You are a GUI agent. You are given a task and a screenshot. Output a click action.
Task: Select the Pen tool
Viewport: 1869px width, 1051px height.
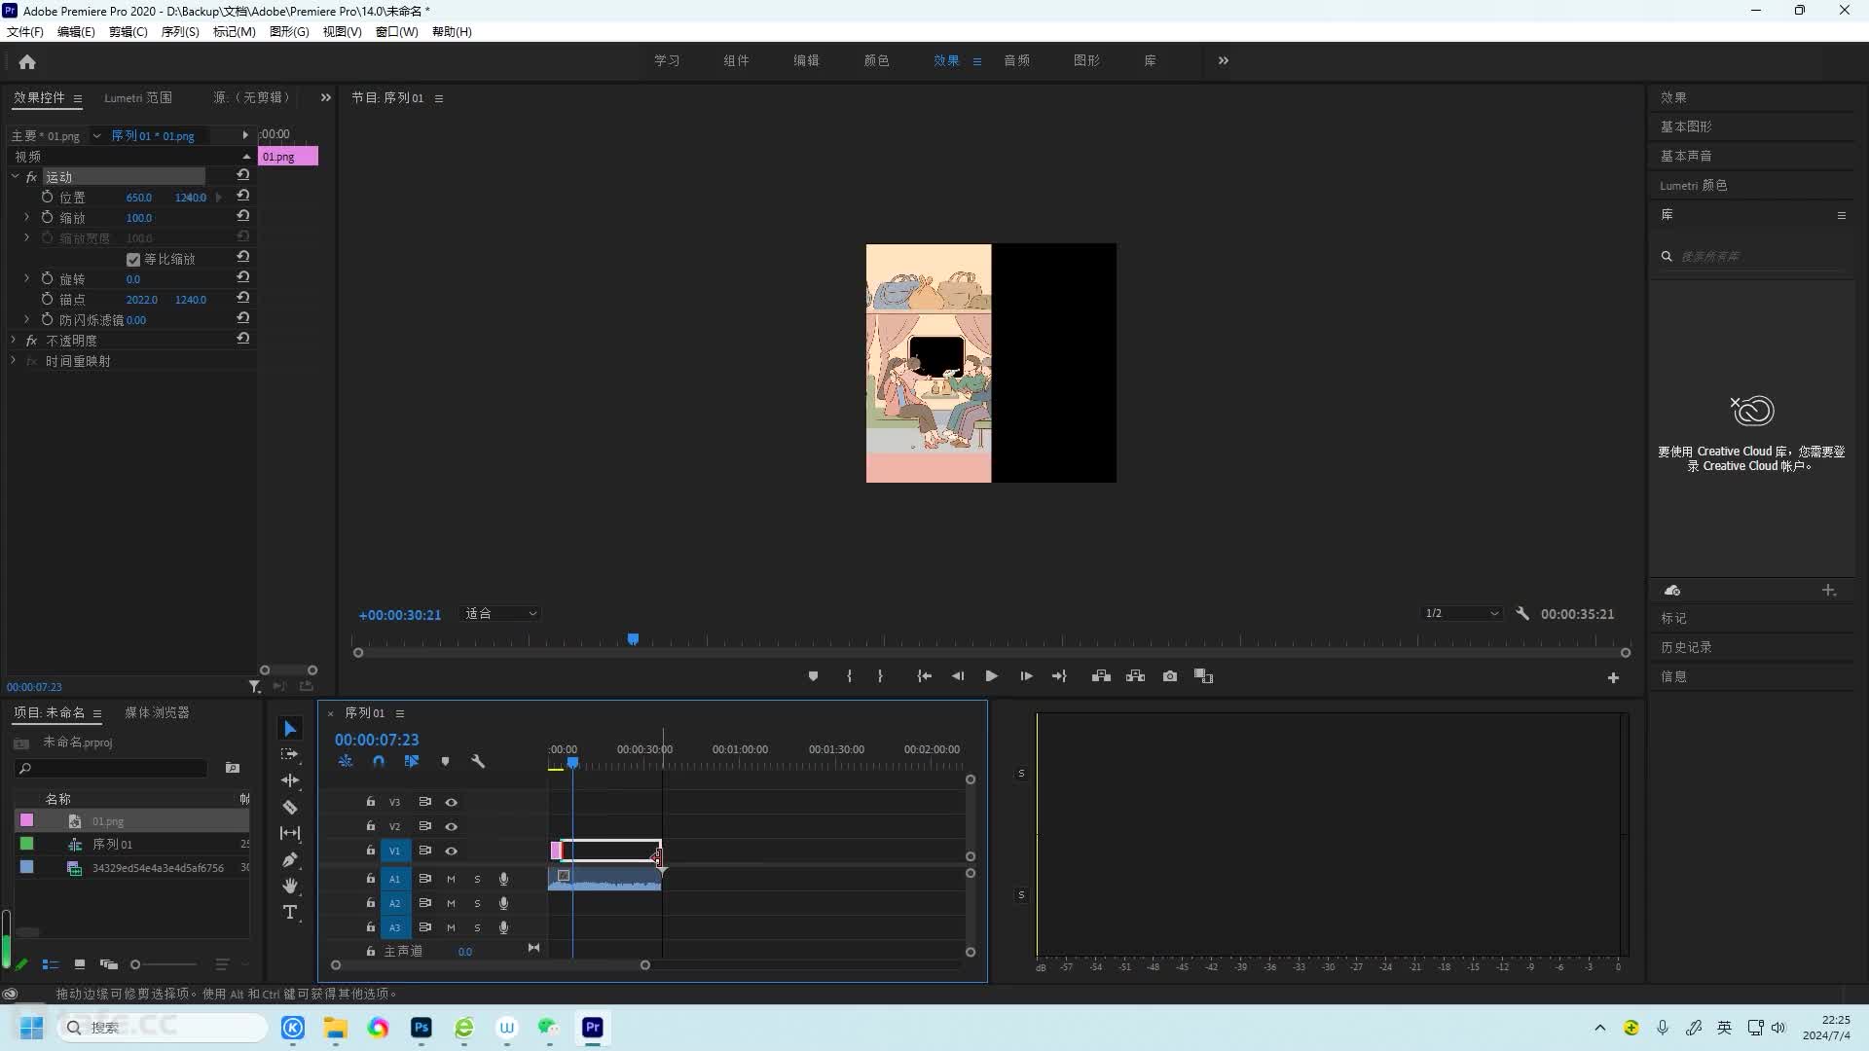290,859
